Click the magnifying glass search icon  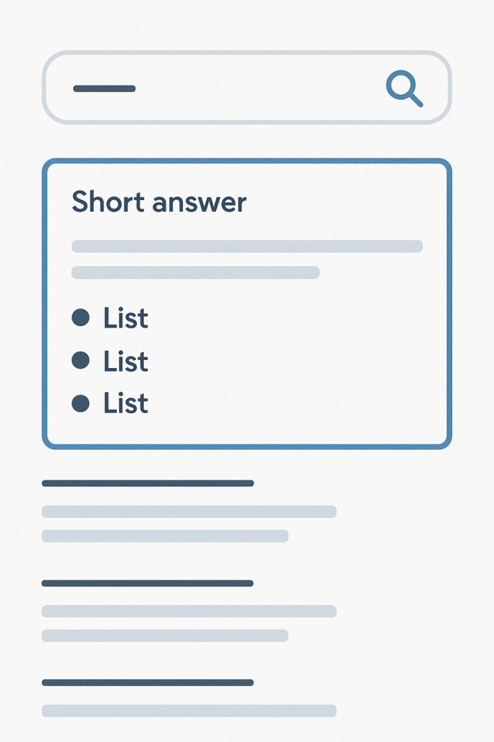click(404, 88)
